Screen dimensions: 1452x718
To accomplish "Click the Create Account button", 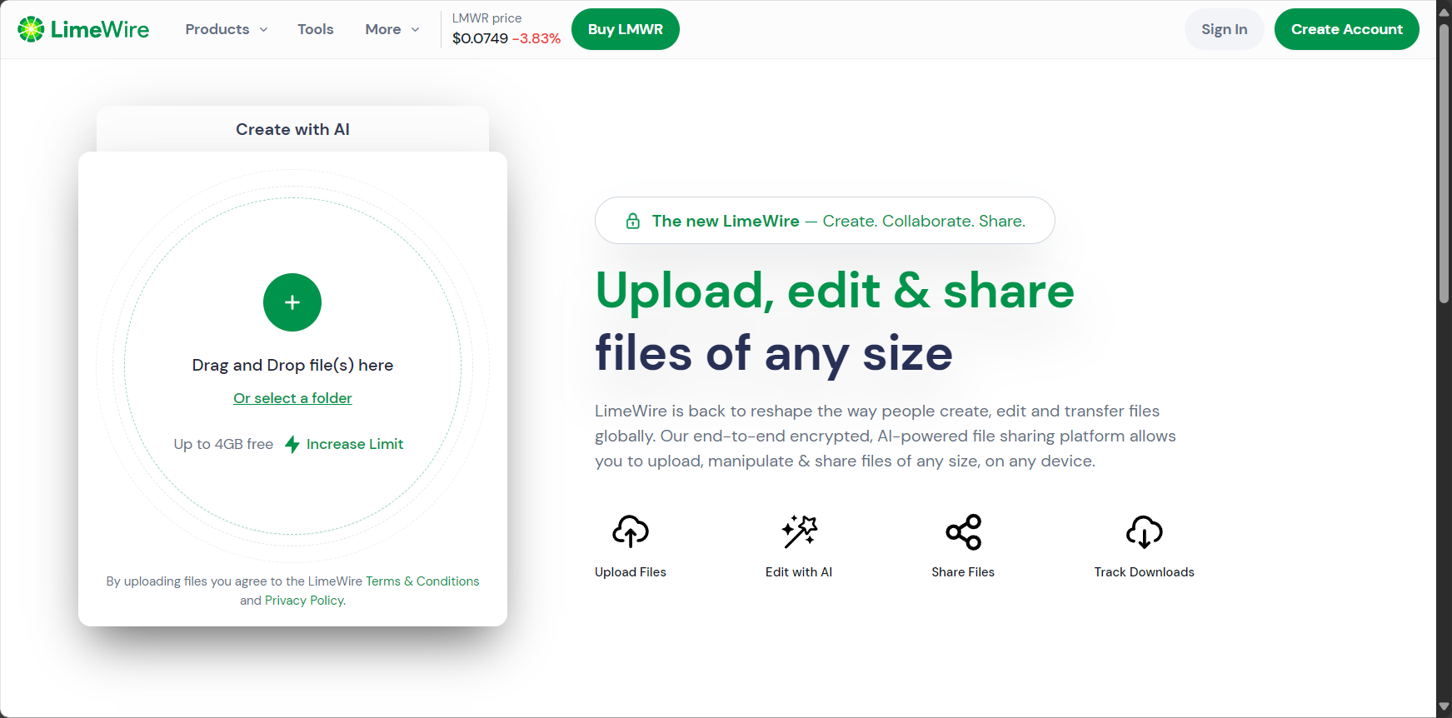I will click(x=1347, y=29).
